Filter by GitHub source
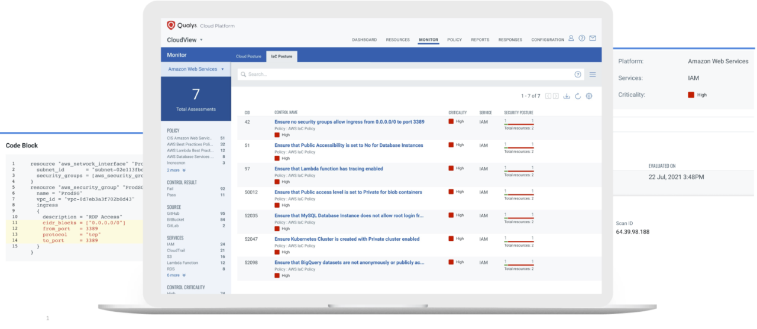This screenshot has width=757, height=329. (174, 213)
